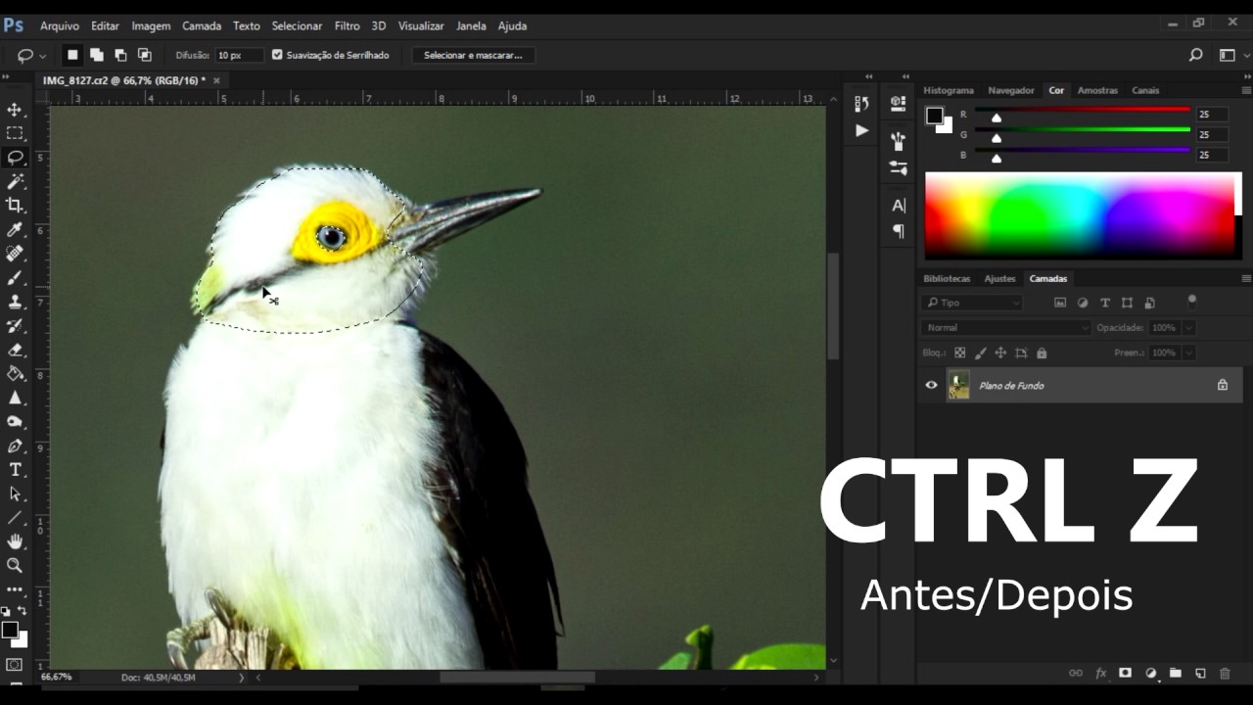Select the Path Selection arrow tool
This screenshot has height=705, width=1253.
pos(15,493)
